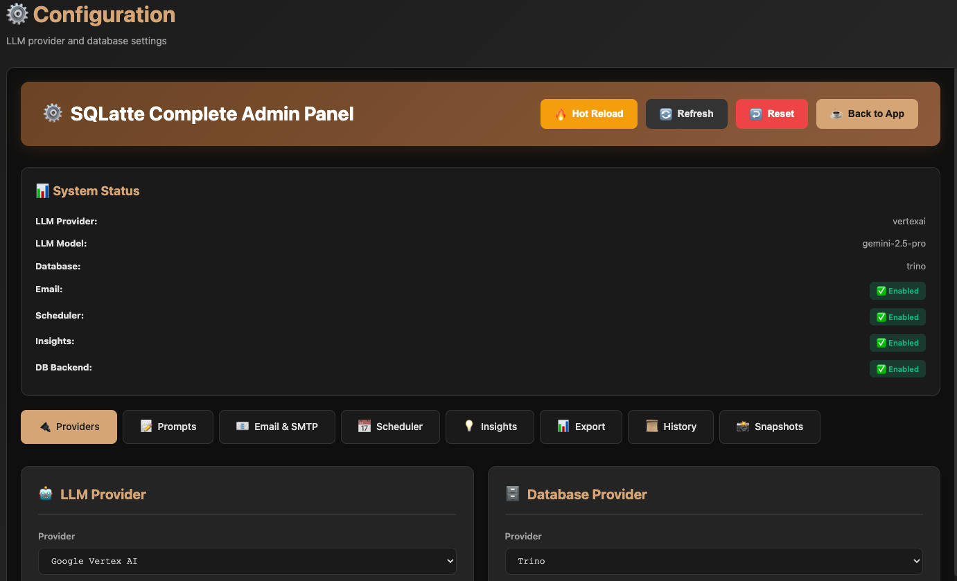Click the Reset button

pyautogui.click(x=771, y=114)
